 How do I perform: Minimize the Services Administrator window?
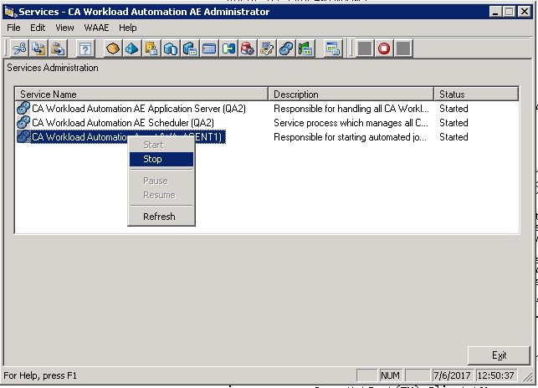point(495,12)
